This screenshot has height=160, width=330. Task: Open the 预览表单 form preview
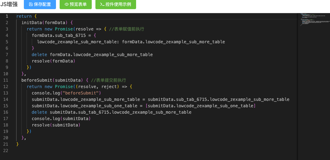click(x=76, y=5)
